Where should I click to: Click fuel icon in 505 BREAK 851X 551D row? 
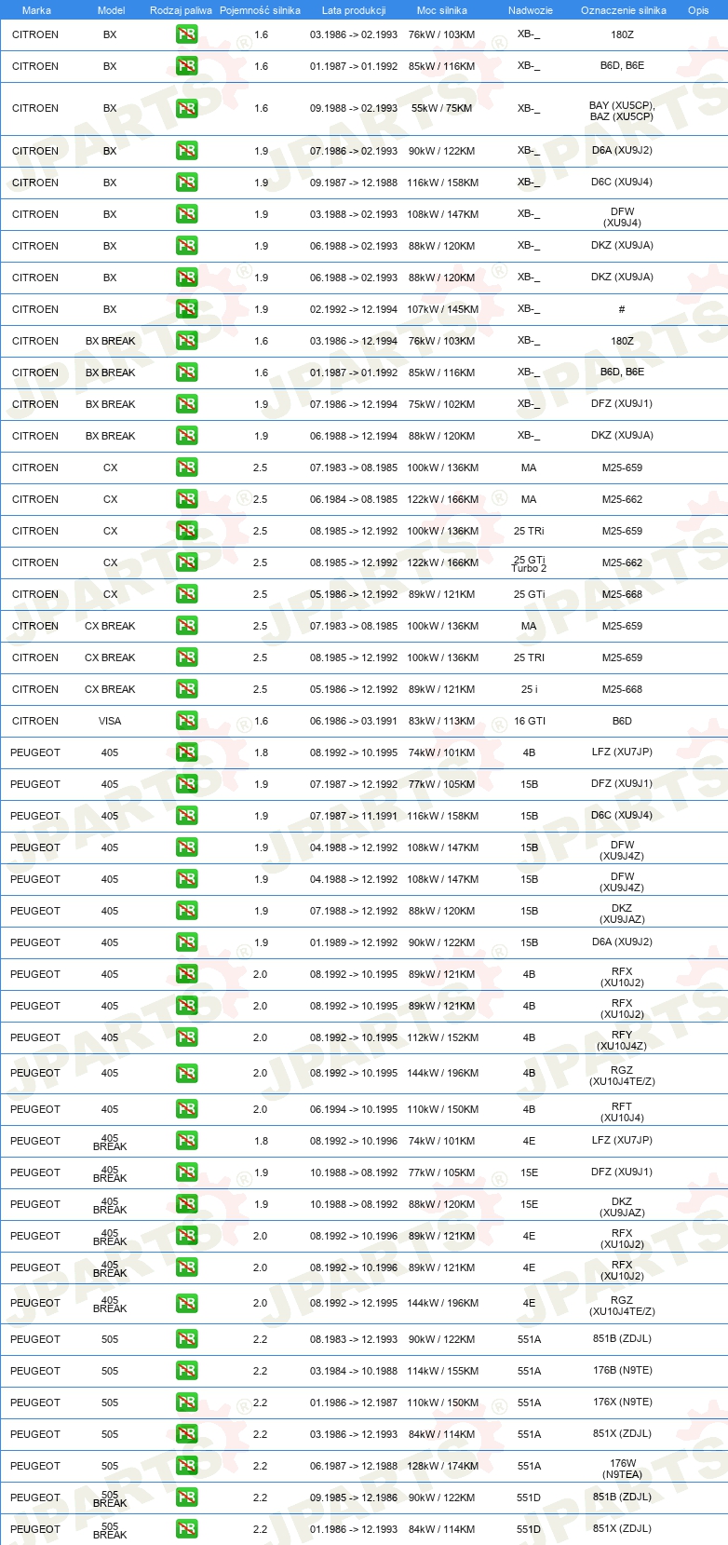click(x=186, y=1529)
